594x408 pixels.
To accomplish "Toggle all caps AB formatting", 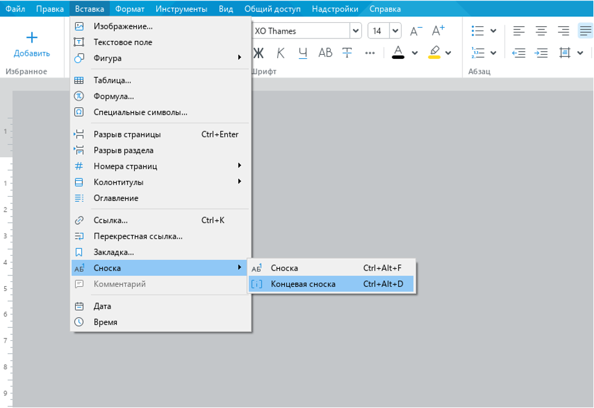I will click(x=325, y=53).
